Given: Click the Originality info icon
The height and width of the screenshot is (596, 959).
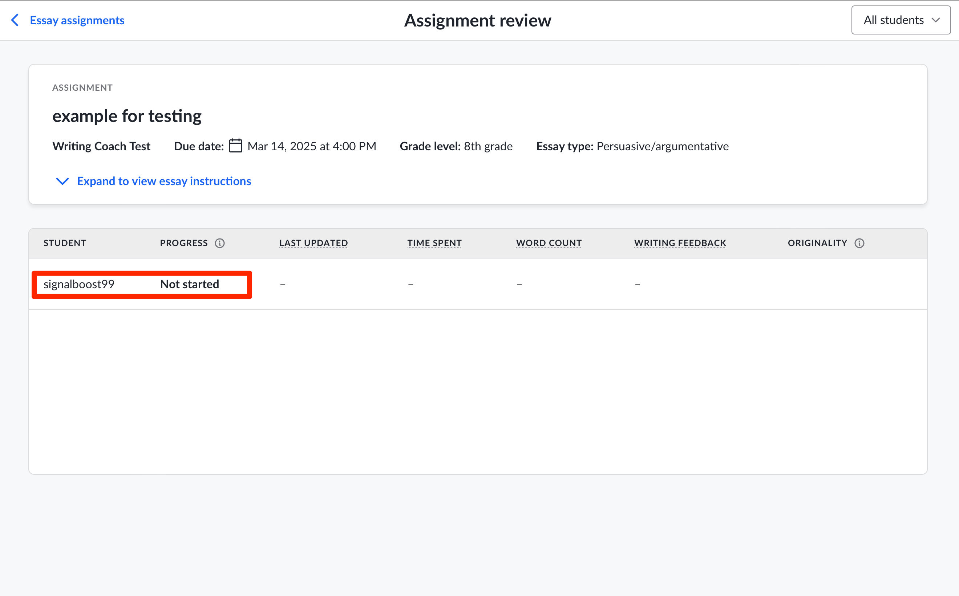Looking at the screenshot, I should [x=859, y=243].
